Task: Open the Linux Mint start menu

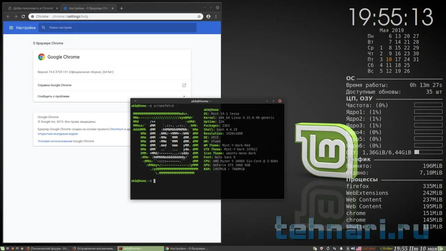Action: [x=3, y=249]
